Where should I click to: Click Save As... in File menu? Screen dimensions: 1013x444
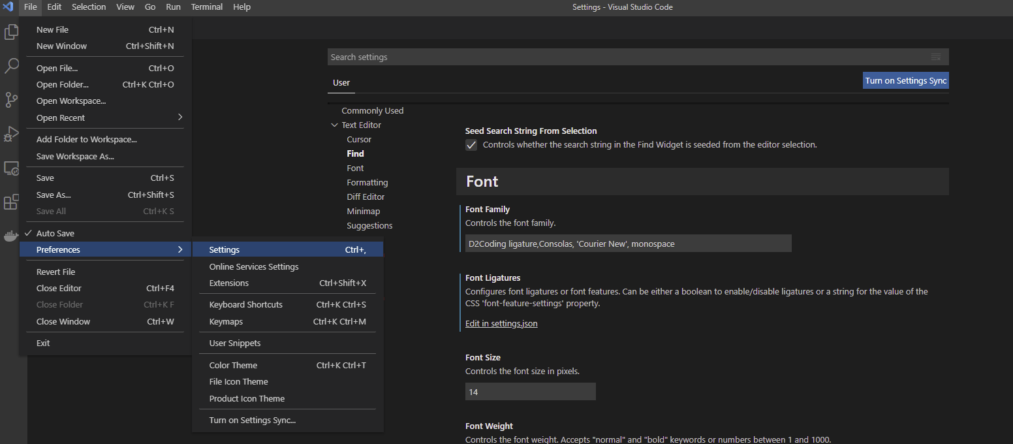click(x=106, y=195)
